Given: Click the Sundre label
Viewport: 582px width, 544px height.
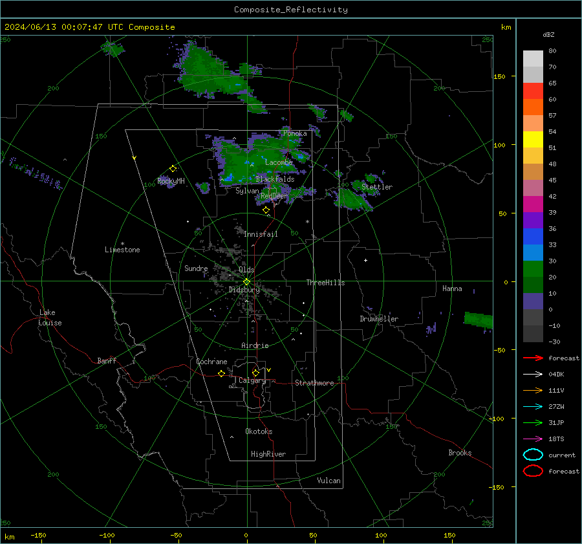Looking at the screenshot, I should pyautogui.click(x=196, y=268).
